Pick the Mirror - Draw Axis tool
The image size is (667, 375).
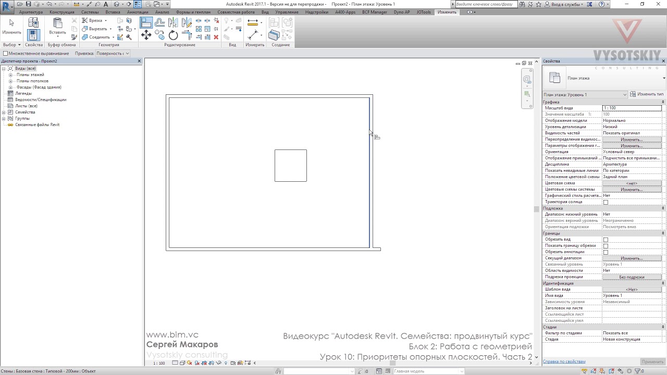click(187, 23)
